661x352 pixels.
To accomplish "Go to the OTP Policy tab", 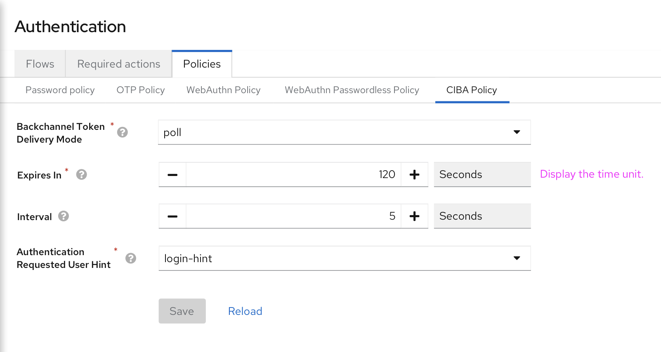I will (140, 90).
